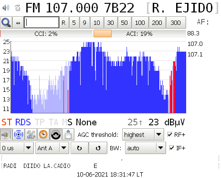Click the ACI 19% progress bar
The width and height of the screenshot is (221, 178).
pos(140,33)
